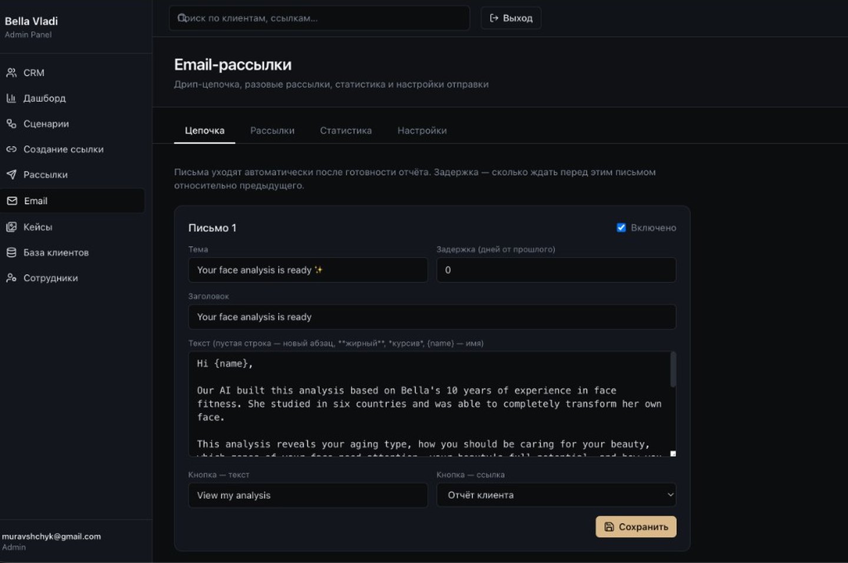Expand the Кнопка — ссылка dropdown
This screenshot has width=848, height=563.
[x=556, y=495]
